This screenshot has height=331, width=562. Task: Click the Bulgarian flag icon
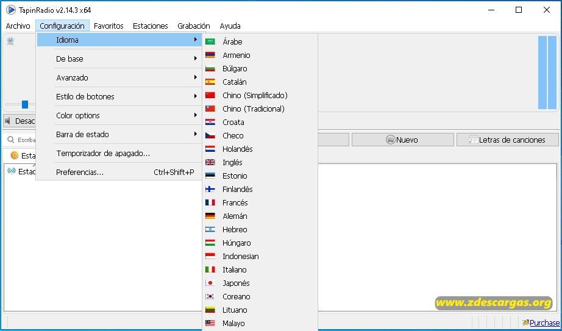tap(210, 68)
